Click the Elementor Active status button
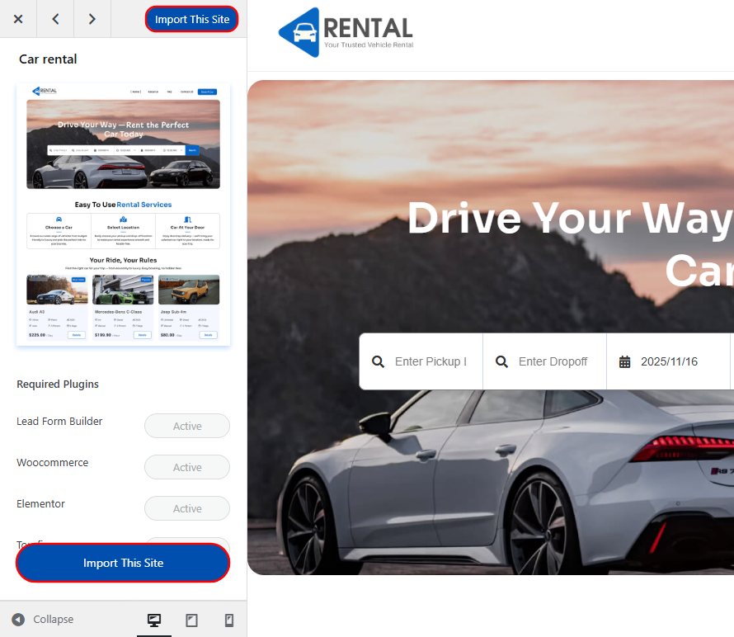 [187, 508]
